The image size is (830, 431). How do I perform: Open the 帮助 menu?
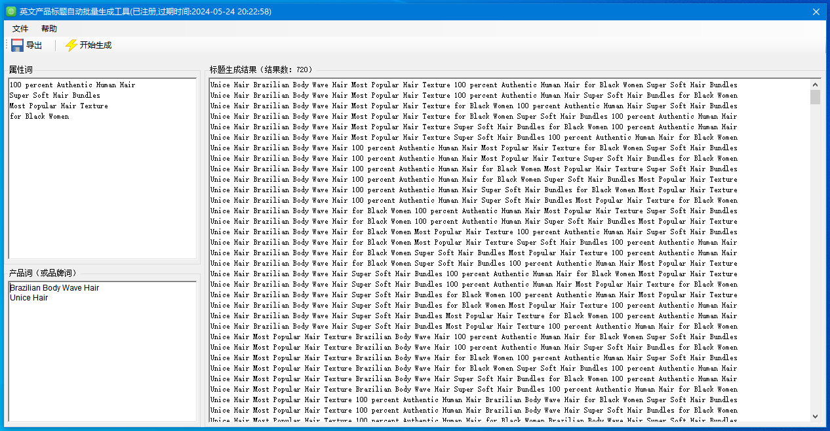click(49, 29)
